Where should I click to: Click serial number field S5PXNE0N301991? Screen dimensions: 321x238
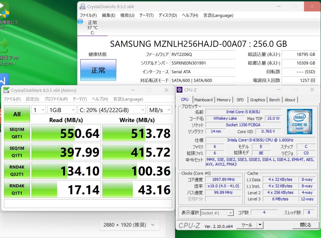click(x=202, y=63)
